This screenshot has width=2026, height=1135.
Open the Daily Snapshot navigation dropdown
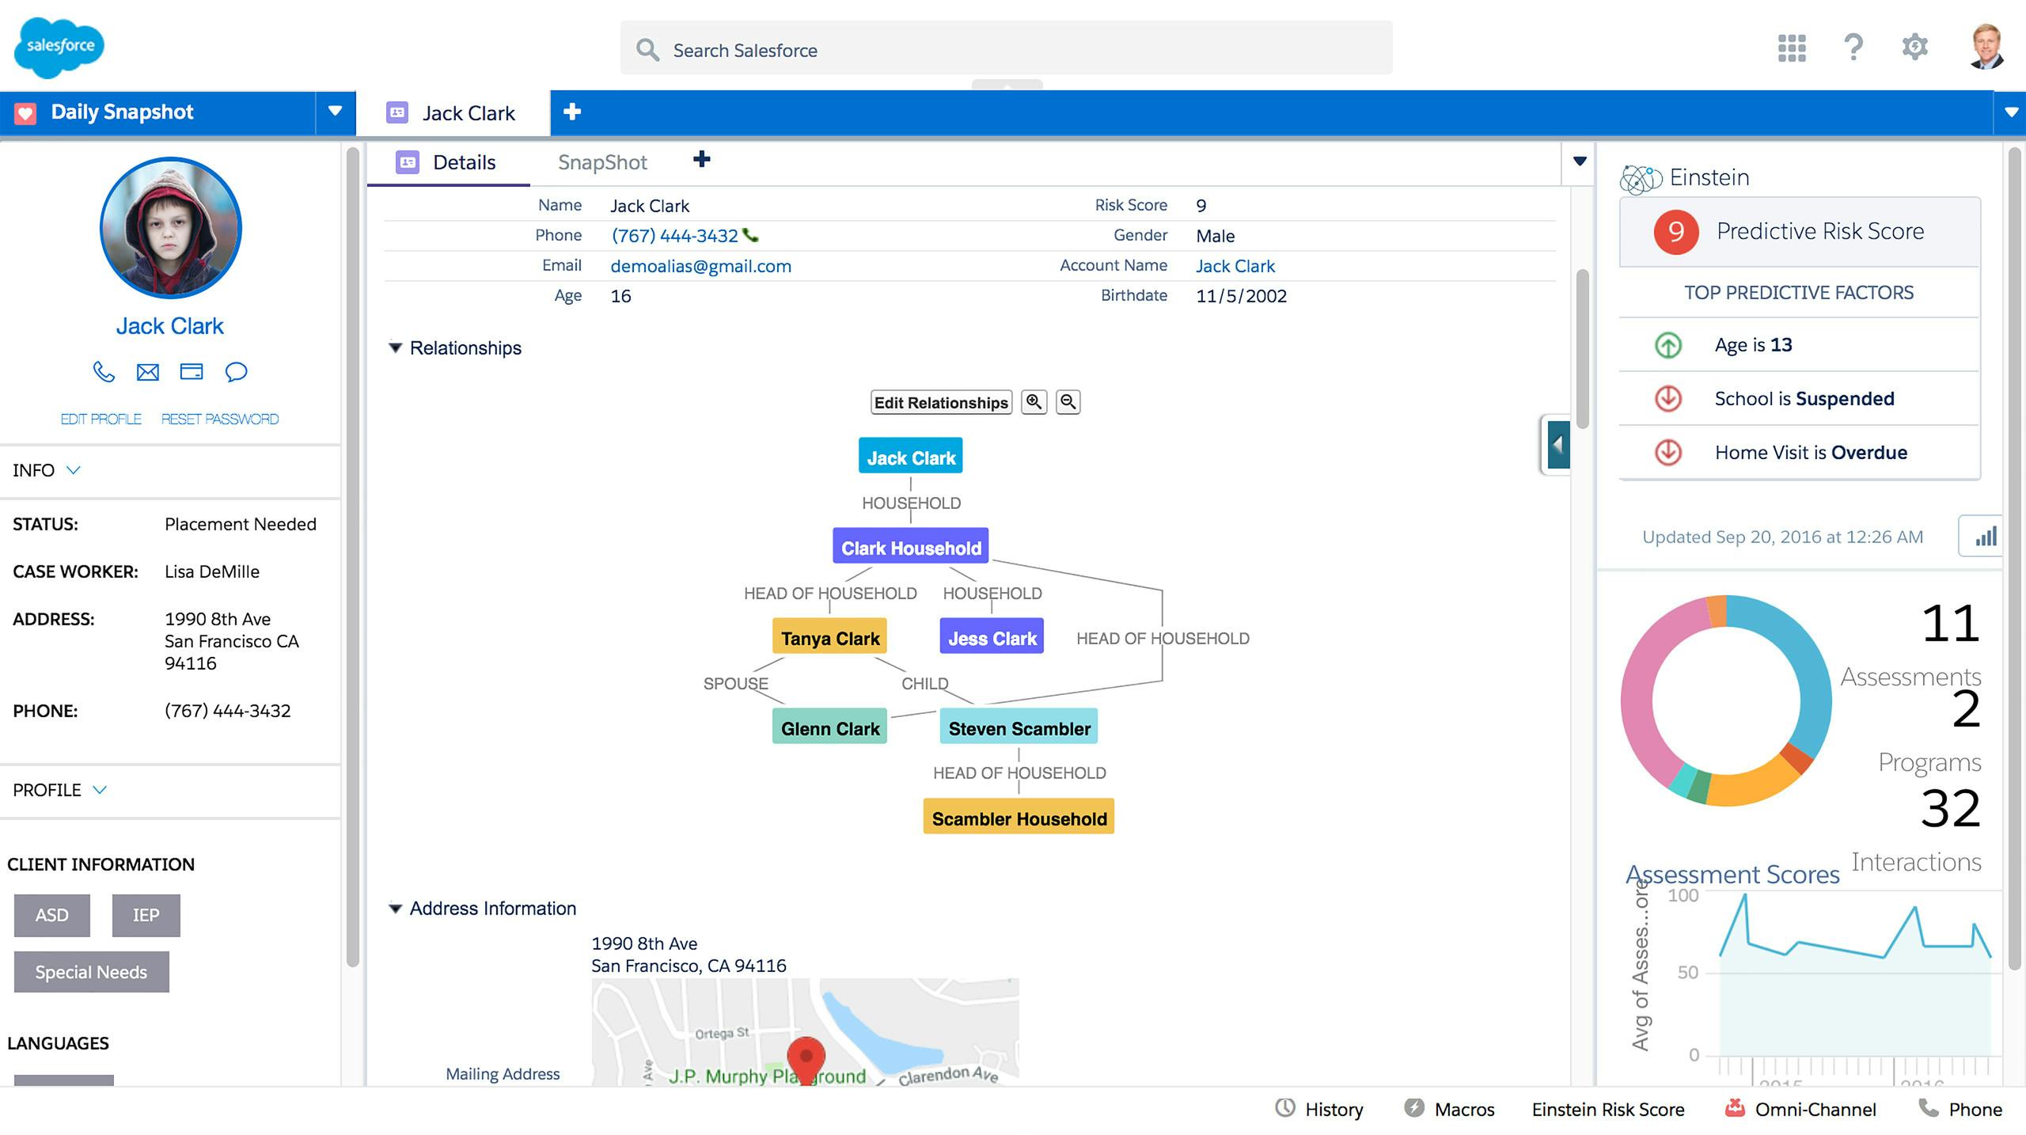tap(336, 112)
